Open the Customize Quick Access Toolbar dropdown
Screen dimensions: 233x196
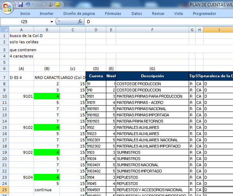coord(68,5)
